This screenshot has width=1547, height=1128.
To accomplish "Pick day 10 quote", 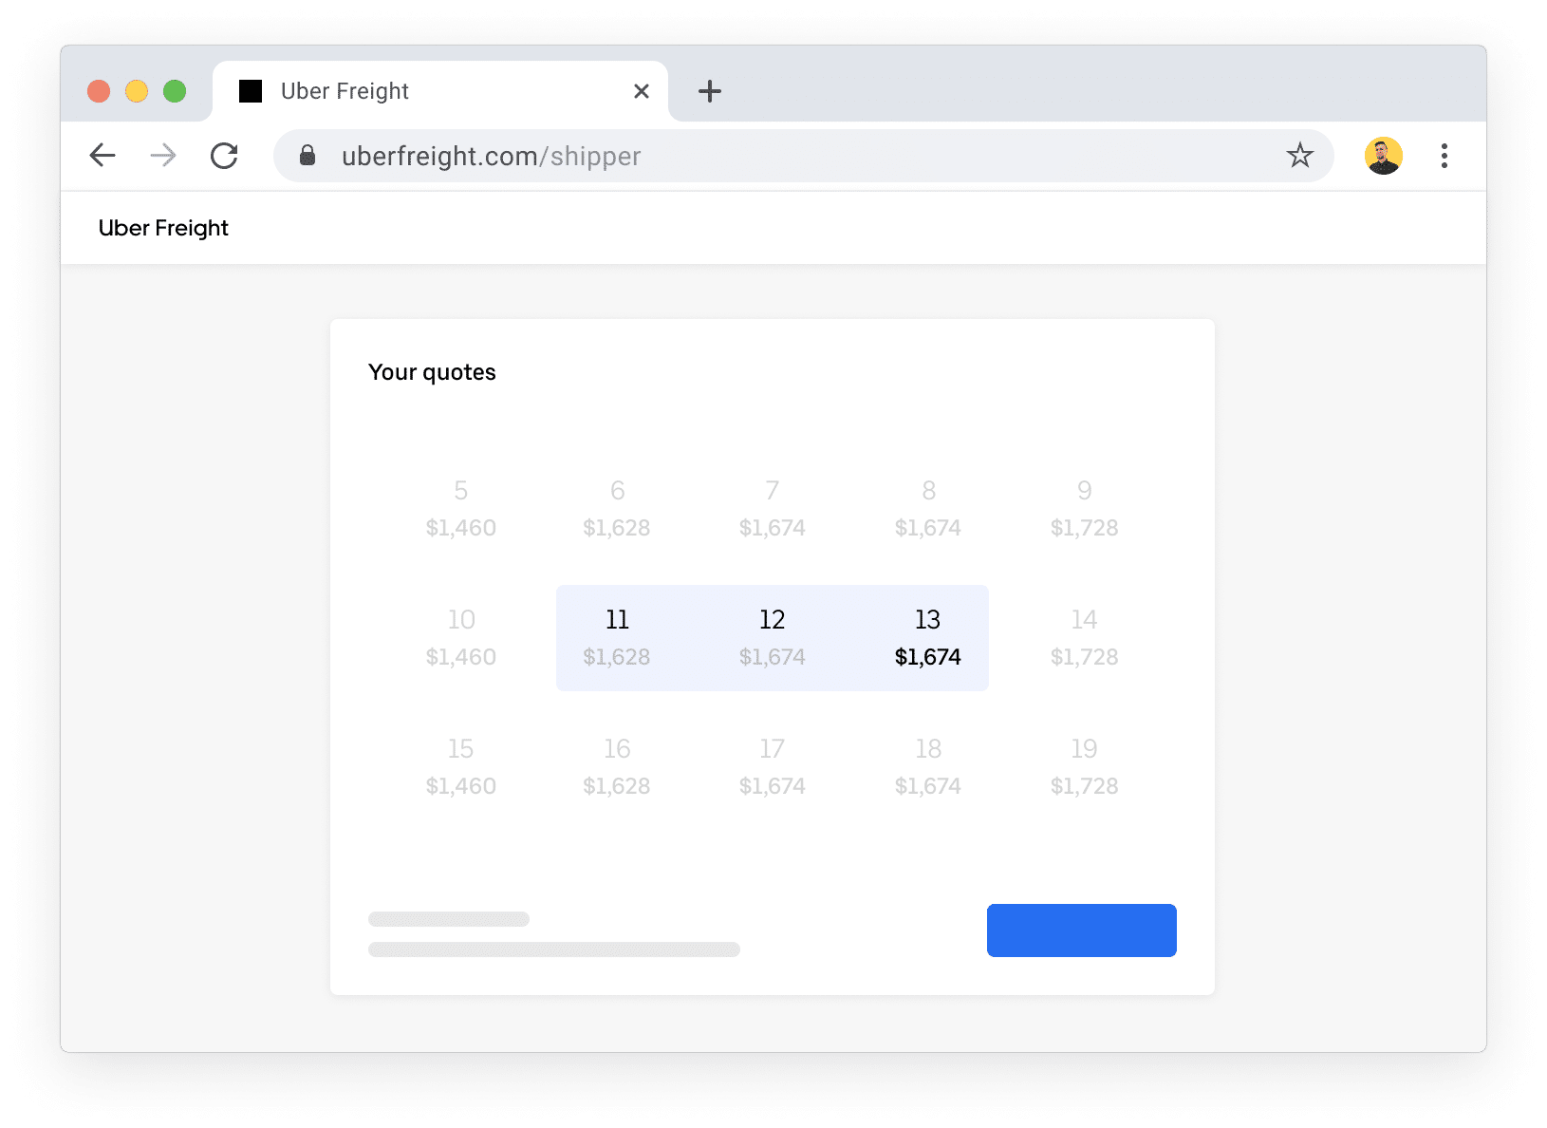I will pos(461,638).
